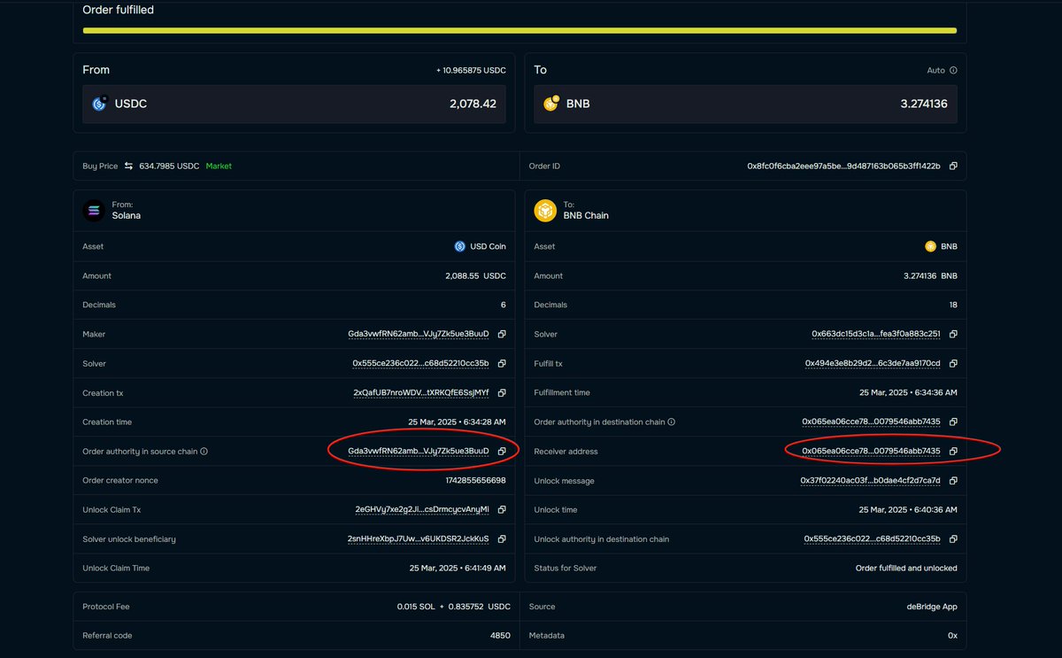Image resolution: width=1062 pixels, height=658 pixels.
Task: Copy the Order ID using its copy icon
Action: [953, 166]
